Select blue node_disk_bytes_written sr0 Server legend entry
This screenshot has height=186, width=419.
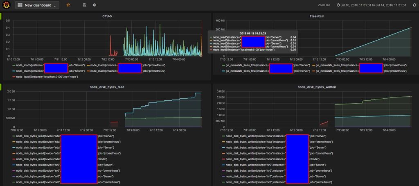[x=274, y=165]
